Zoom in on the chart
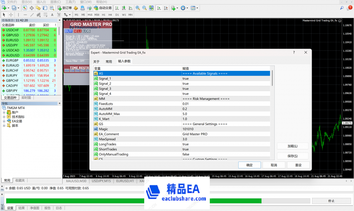 pos(137,8)
